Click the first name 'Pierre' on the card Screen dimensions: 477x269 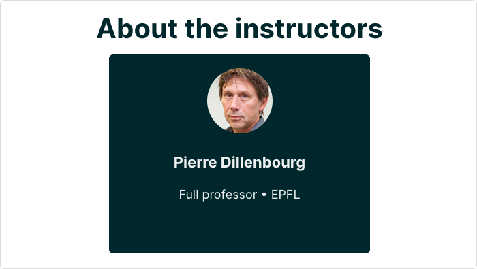point(196,162)
